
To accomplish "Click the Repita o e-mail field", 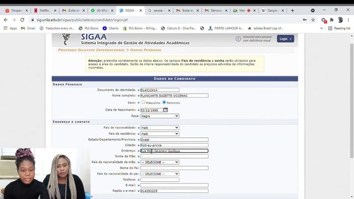I will [174, 191].
